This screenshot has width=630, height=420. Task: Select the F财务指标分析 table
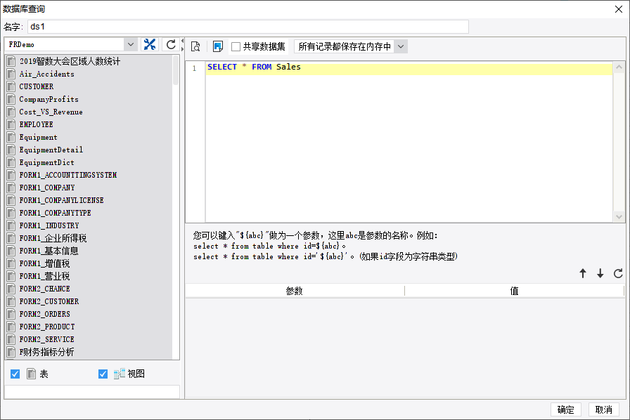46,352
